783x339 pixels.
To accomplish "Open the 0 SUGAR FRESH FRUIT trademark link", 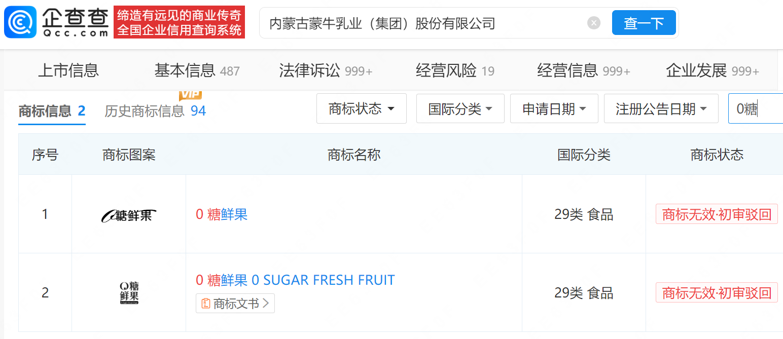I will pos(323,280).
